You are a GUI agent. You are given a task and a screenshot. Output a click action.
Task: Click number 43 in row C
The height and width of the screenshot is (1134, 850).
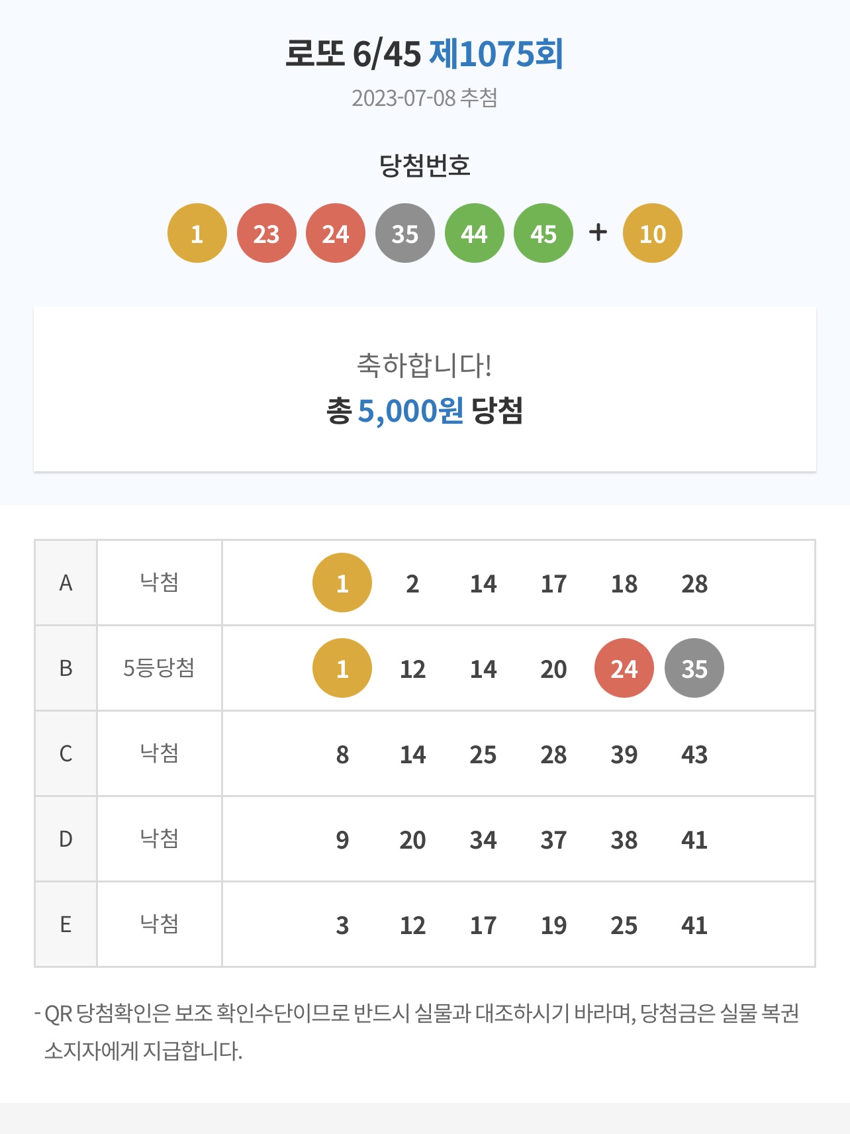point(694,754)
